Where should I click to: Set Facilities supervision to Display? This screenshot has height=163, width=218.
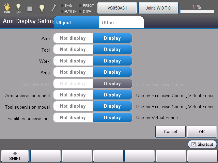(112, 118)
